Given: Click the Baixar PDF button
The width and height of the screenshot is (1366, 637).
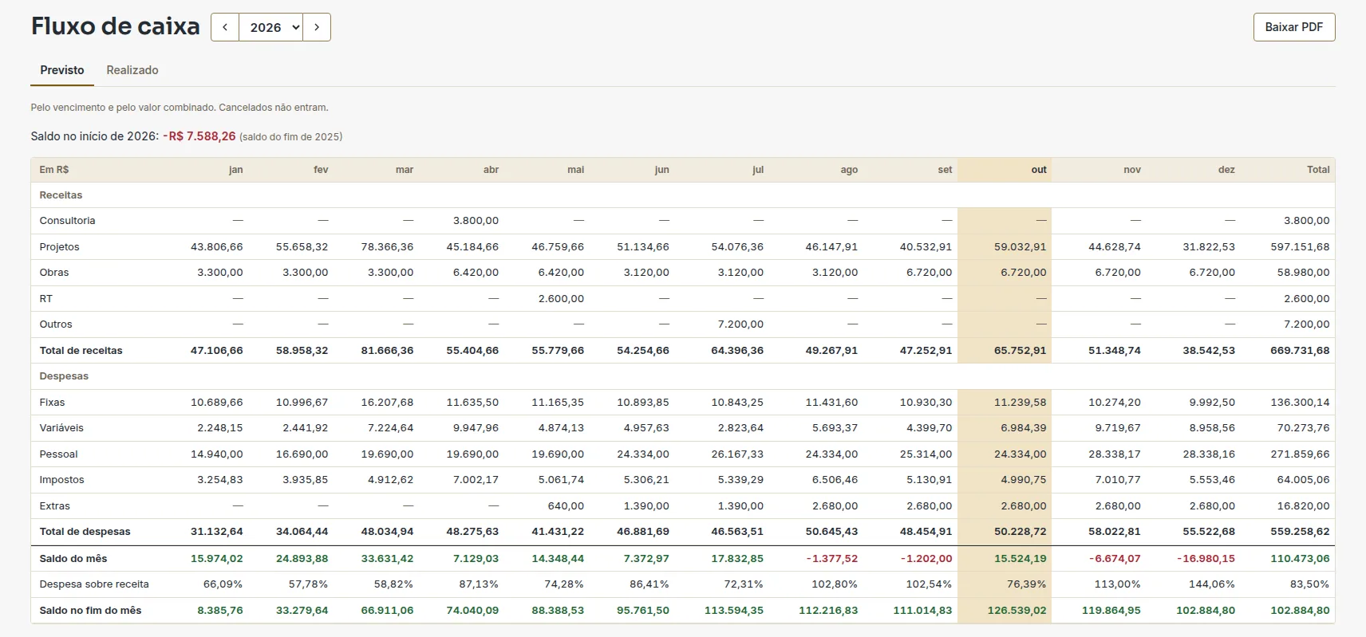Looking at the screenshot, I should 1294,27.
